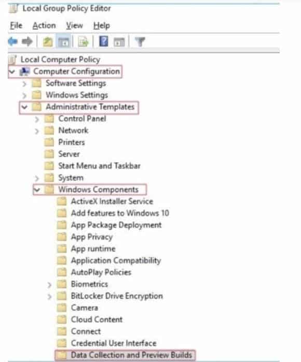Expand the Control Panel node

coord(37,119)
